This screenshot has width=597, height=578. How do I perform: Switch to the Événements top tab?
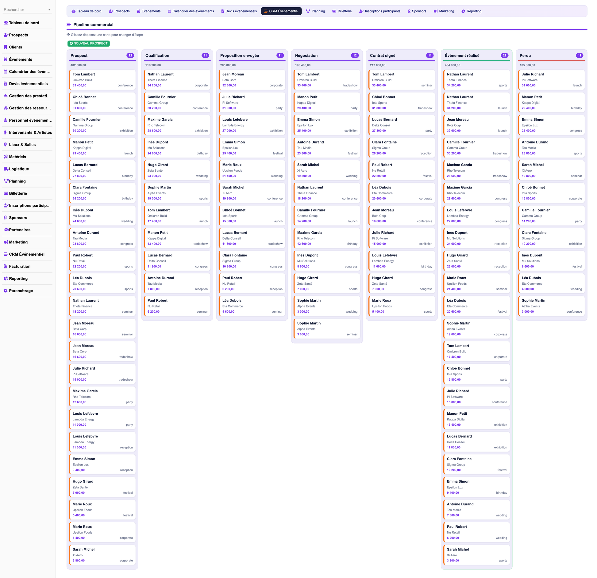click(149, 11)
